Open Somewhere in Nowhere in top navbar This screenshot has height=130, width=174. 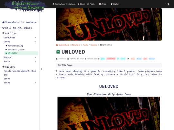64,4
